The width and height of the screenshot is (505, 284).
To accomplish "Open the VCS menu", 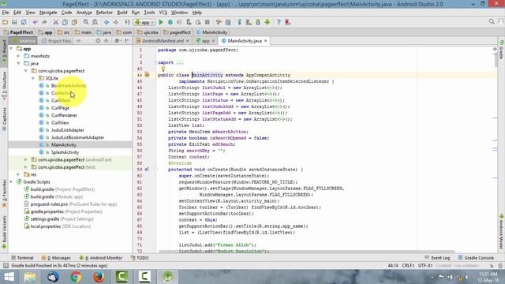I will click(163, 13).
